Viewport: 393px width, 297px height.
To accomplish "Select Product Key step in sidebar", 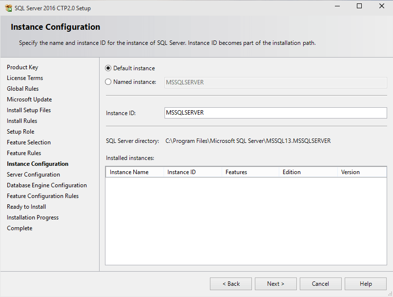I will point(22,67).
